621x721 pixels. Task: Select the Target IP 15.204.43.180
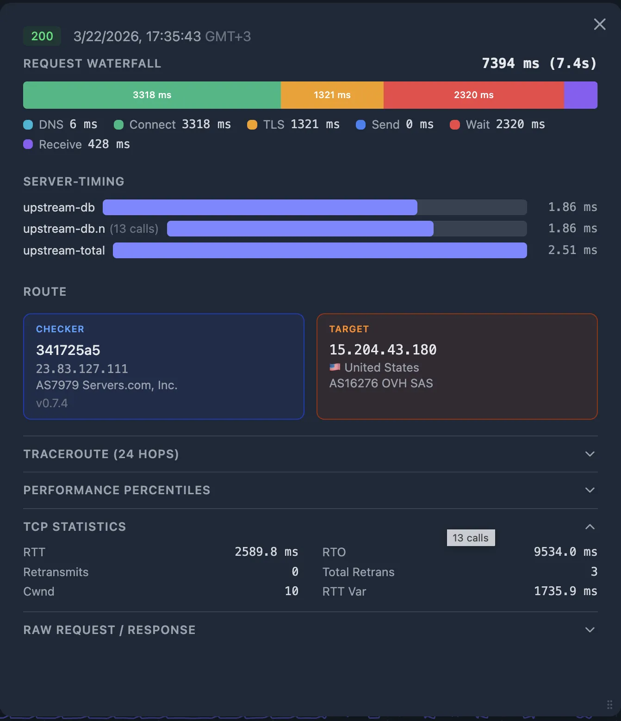click(x=383, y=350)
